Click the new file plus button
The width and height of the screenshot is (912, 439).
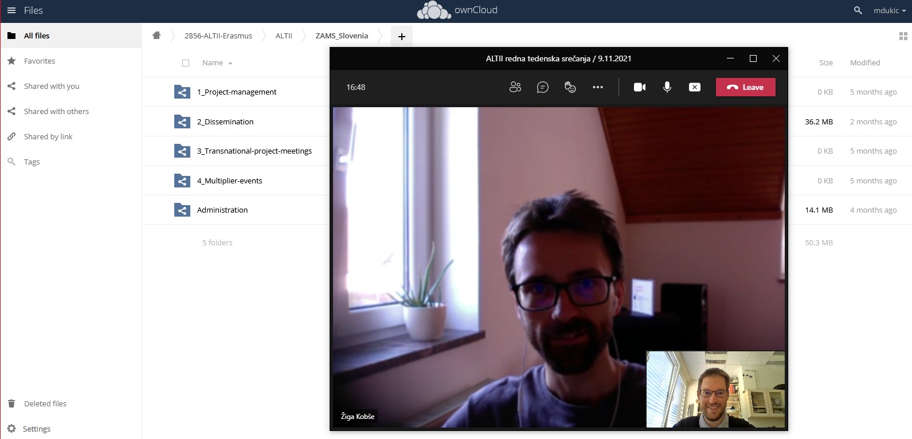[401, 36]
